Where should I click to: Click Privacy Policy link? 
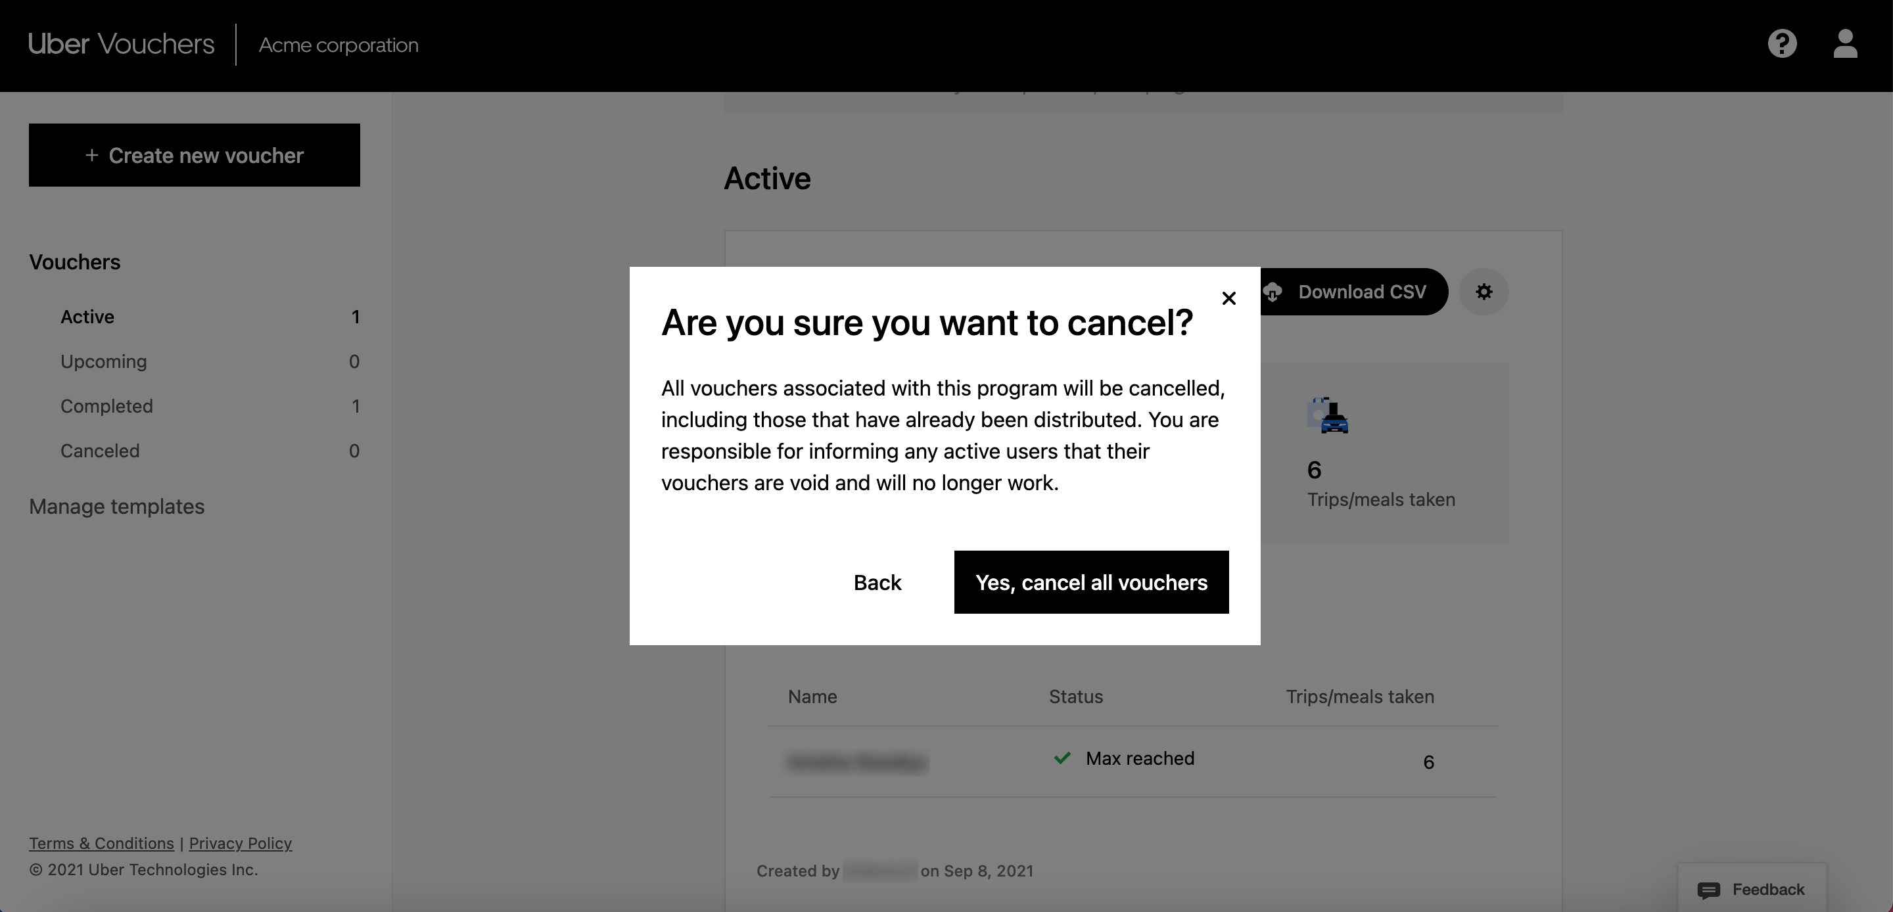(x=239, y=842)
